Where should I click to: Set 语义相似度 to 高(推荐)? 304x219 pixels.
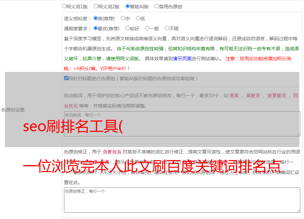[x=95, y=18]
